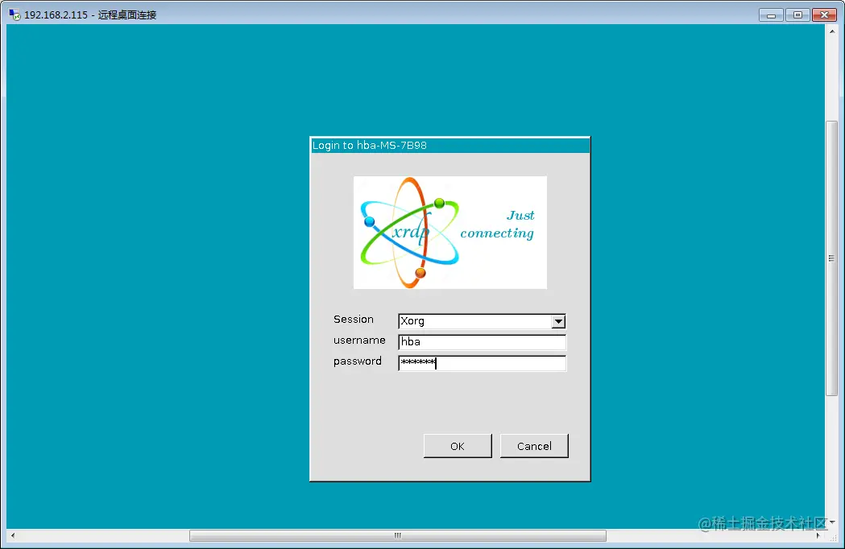Click the vertical scrollbar thumb

click(x=832, y=258)
